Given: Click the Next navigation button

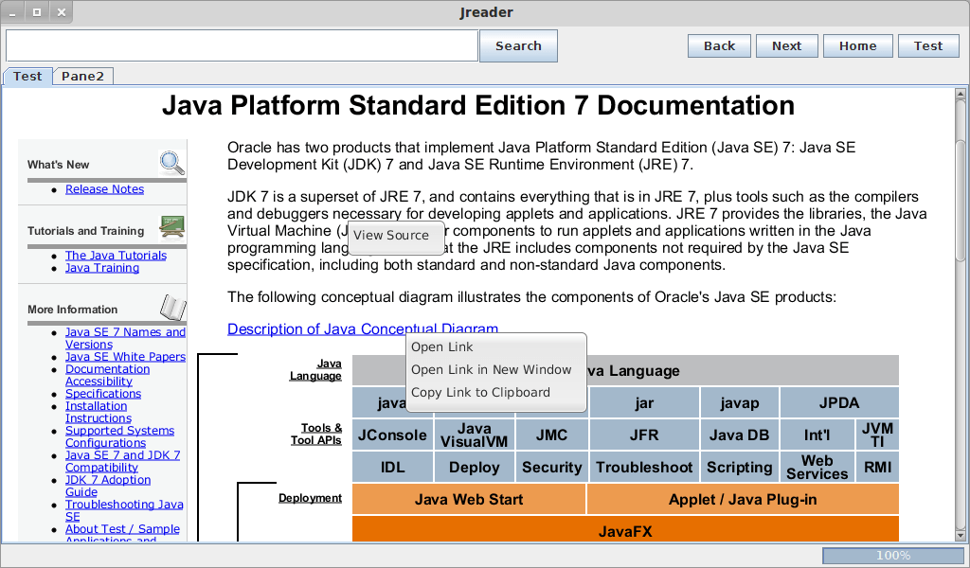Looking at the screenshot, I should click(x=786, y=44).
